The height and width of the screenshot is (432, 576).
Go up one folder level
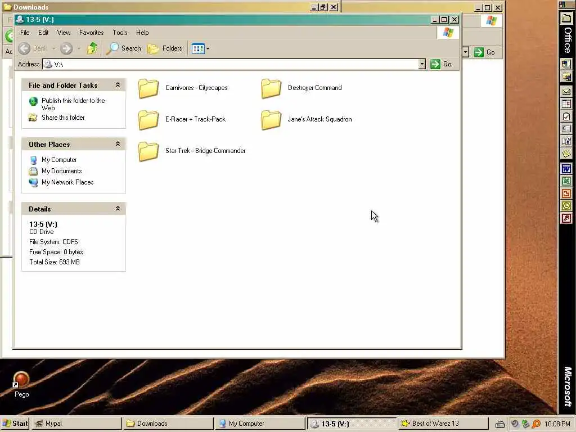92,48
